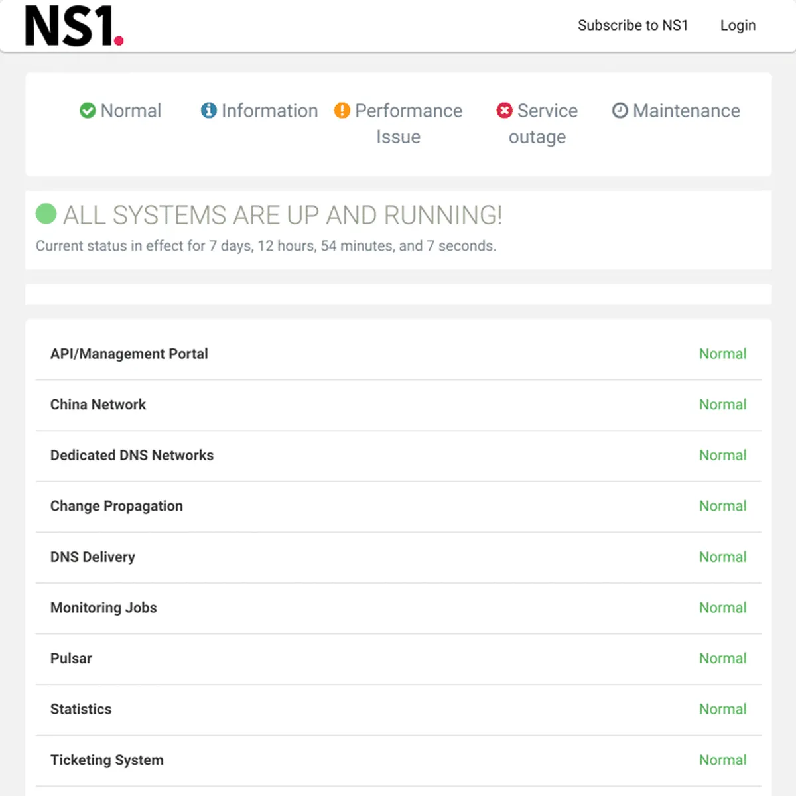
Task: Click the Change Propagation service name
Action: (x=117, y=506)
